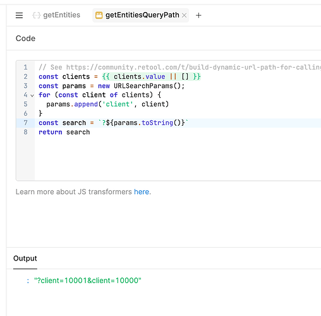321x316 pixels.
Task: Add a new tab with plus icon
Action: pyautogui.click(x=198, y=15)
